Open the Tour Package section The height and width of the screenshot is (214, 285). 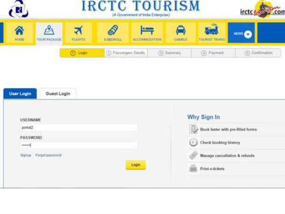49,33
